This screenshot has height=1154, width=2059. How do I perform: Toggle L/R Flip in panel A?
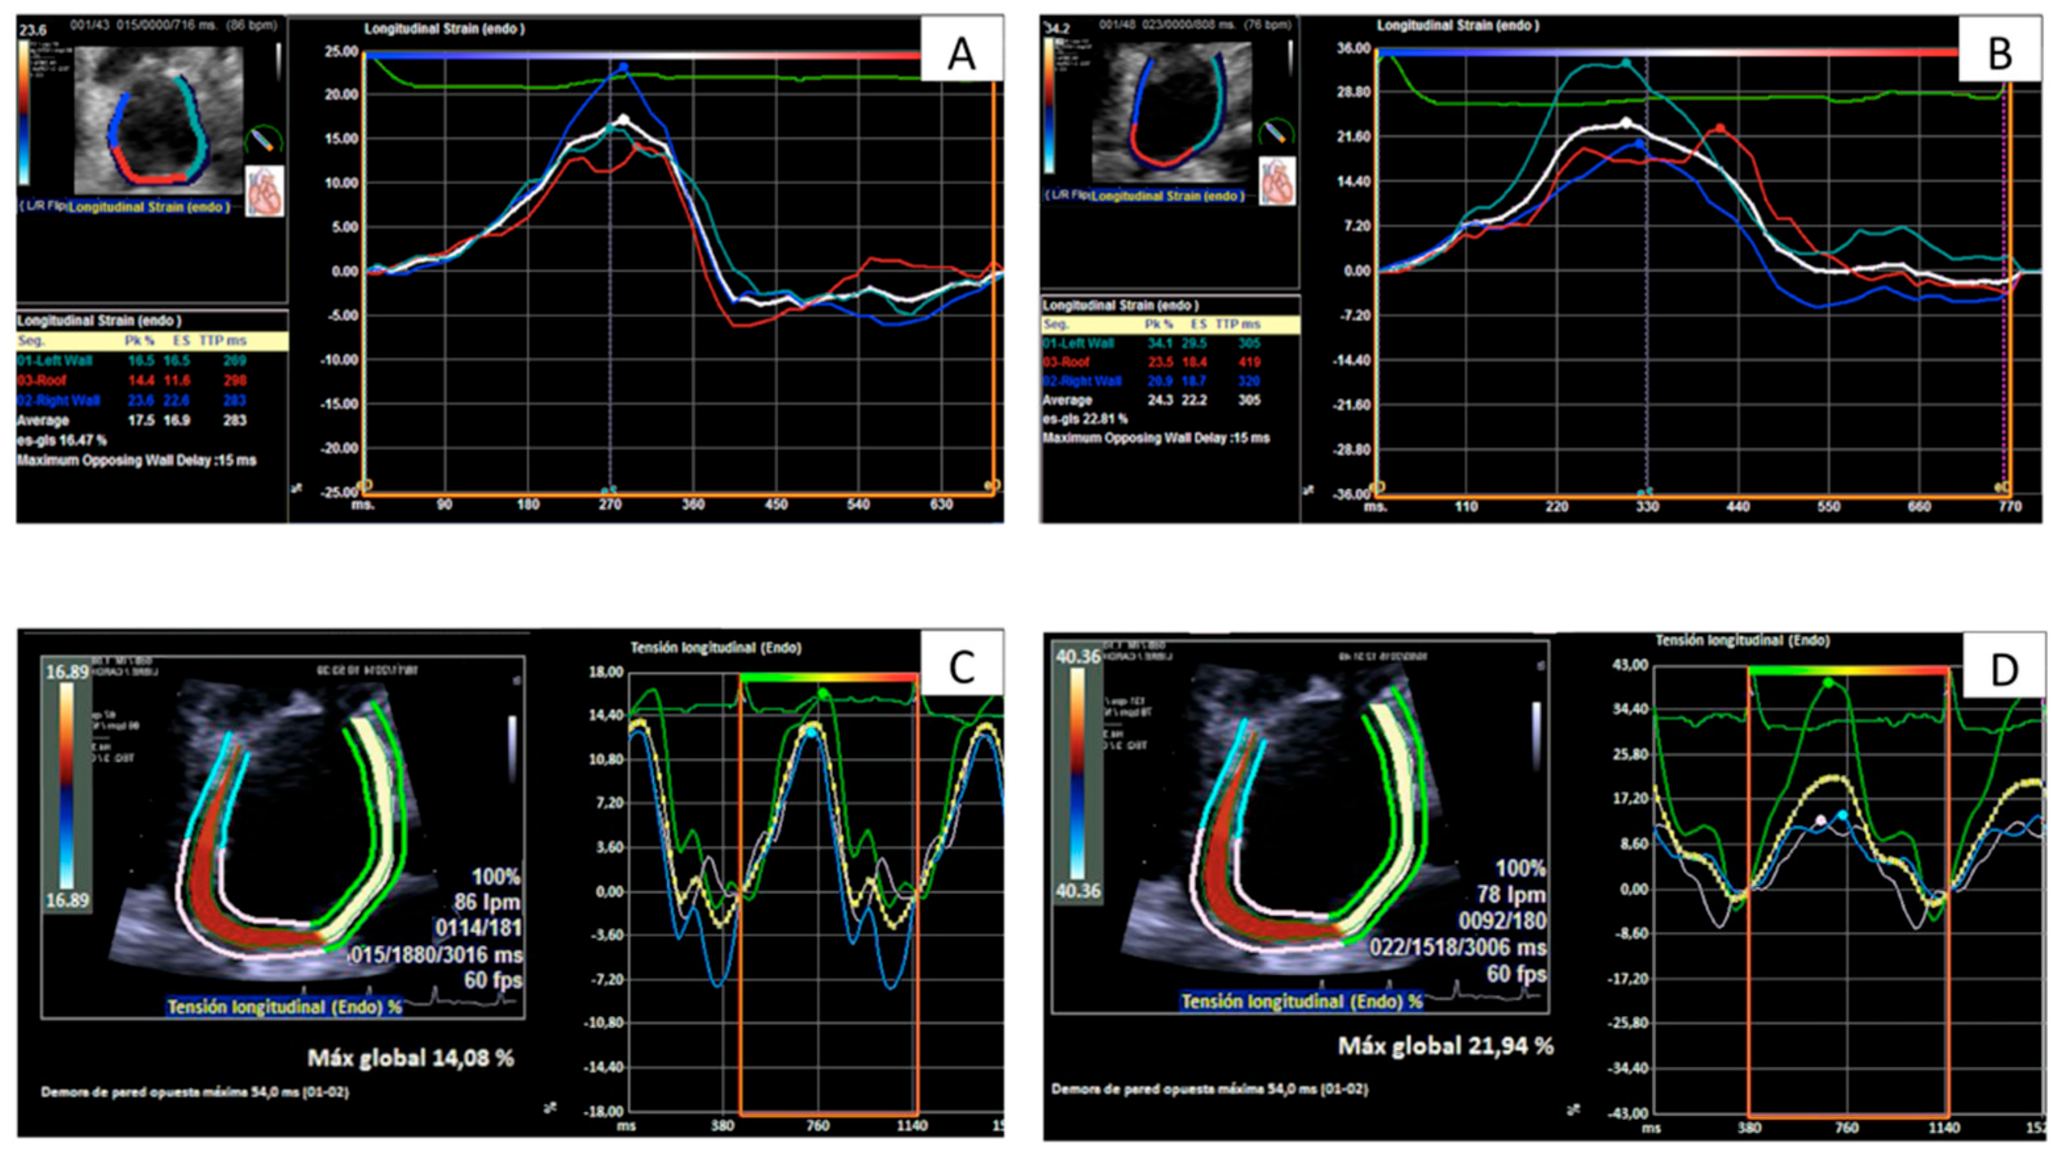(41, 206)
